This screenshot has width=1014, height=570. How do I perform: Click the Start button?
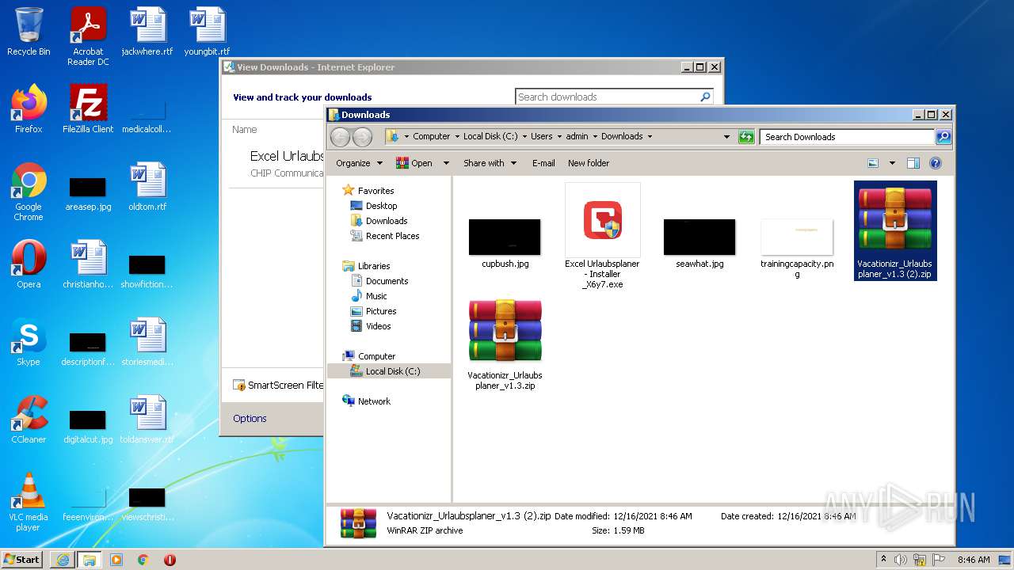[x=22, y=559]
